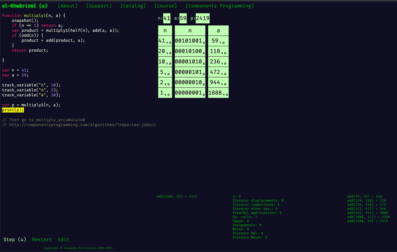Click the highlighted p:2419 result box
This screenshot has width=397, height=252.
(x=202, y=18)
